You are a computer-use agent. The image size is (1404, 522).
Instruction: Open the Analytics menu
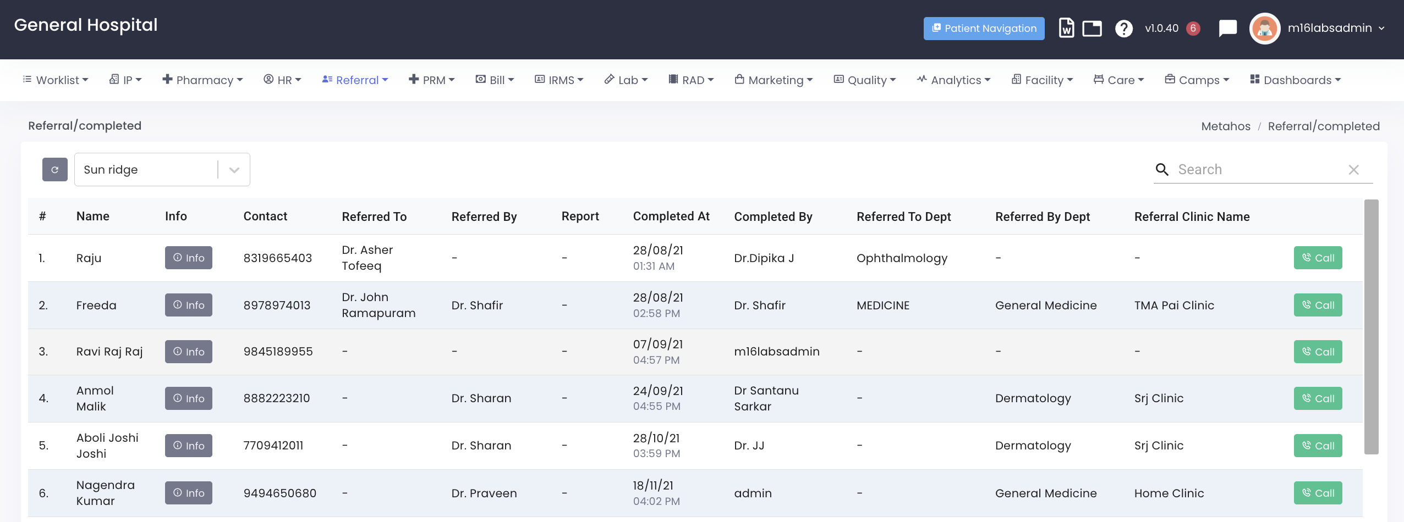click(954, 80)
